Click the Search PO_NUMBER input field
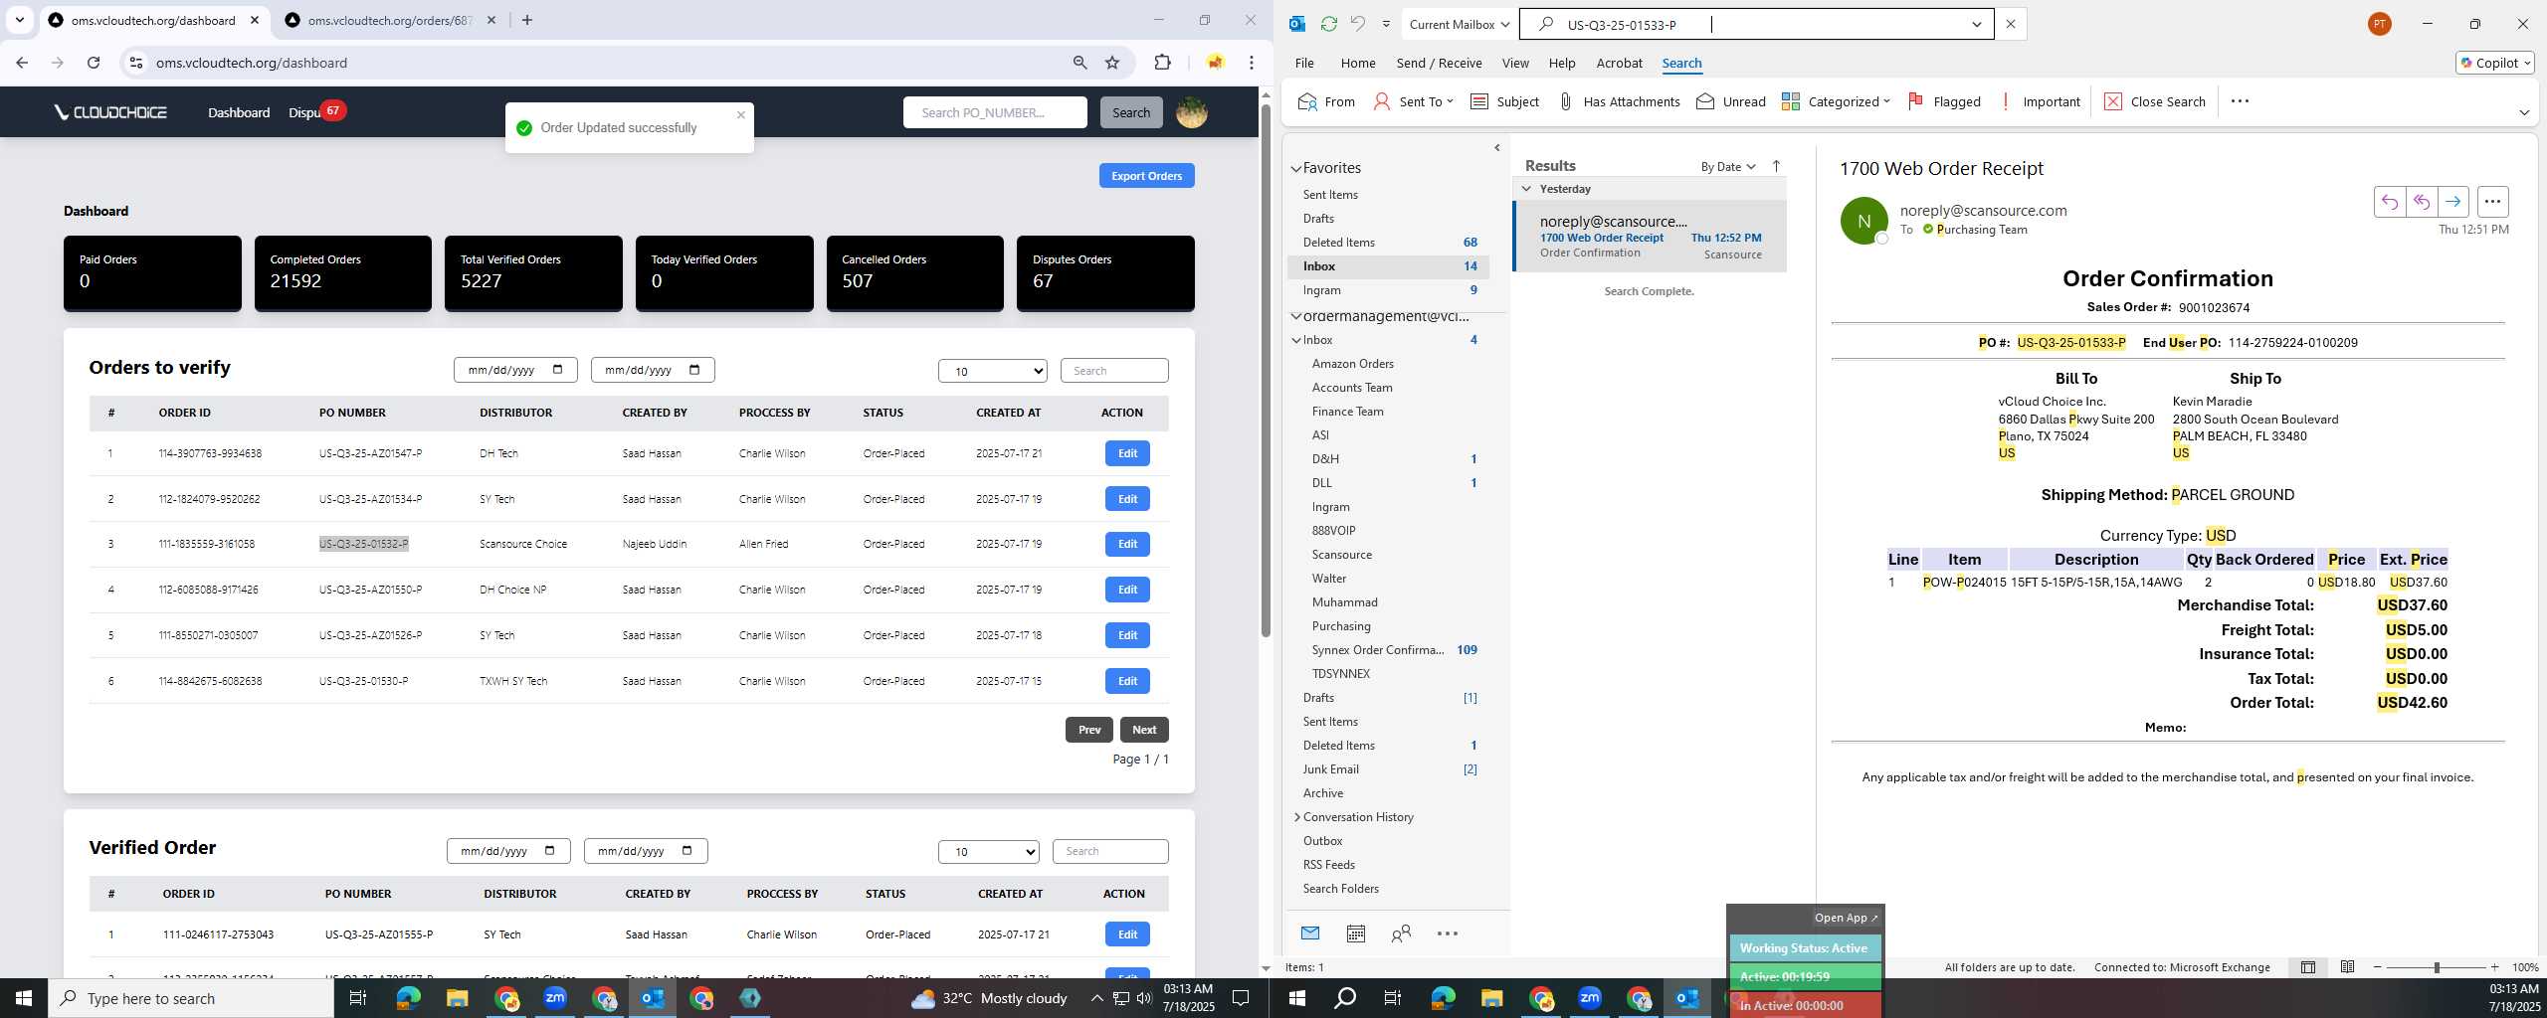2547x1018 pixels. pyautogui.click(x=995, y=112)
